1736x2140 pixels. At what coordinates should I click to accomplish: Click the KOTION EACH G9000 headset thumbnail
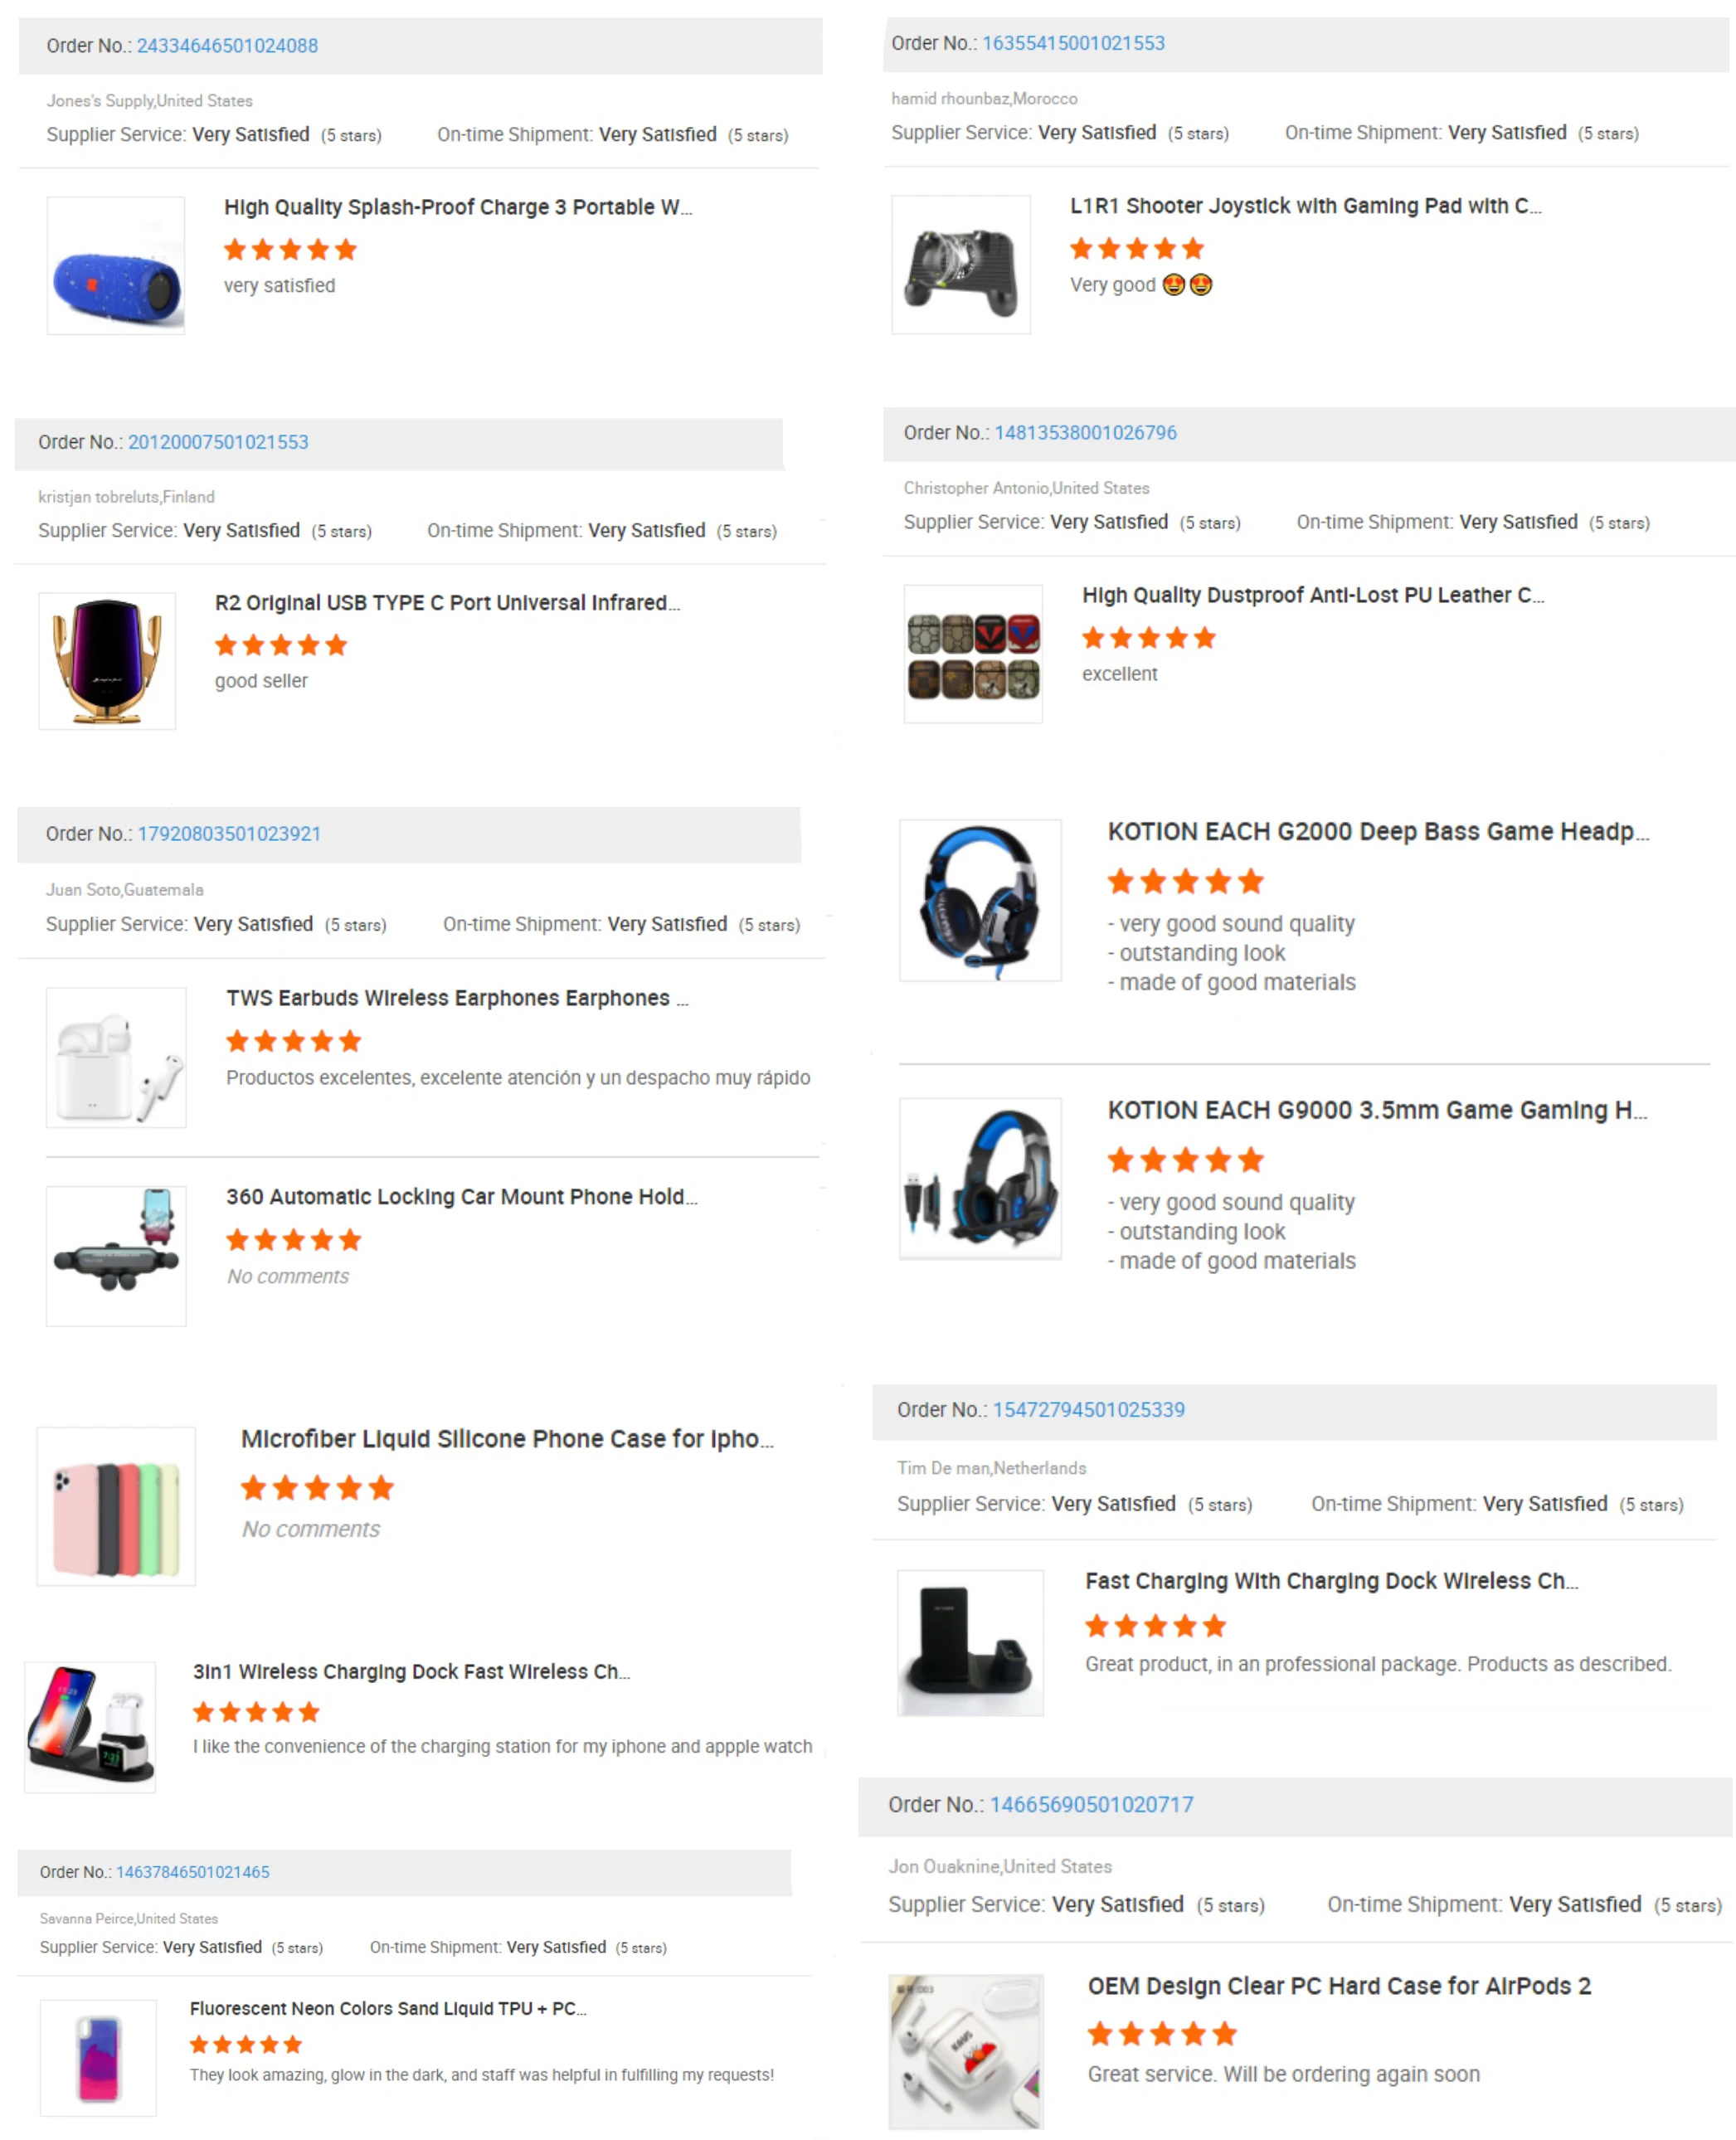tap(980, 1179)
